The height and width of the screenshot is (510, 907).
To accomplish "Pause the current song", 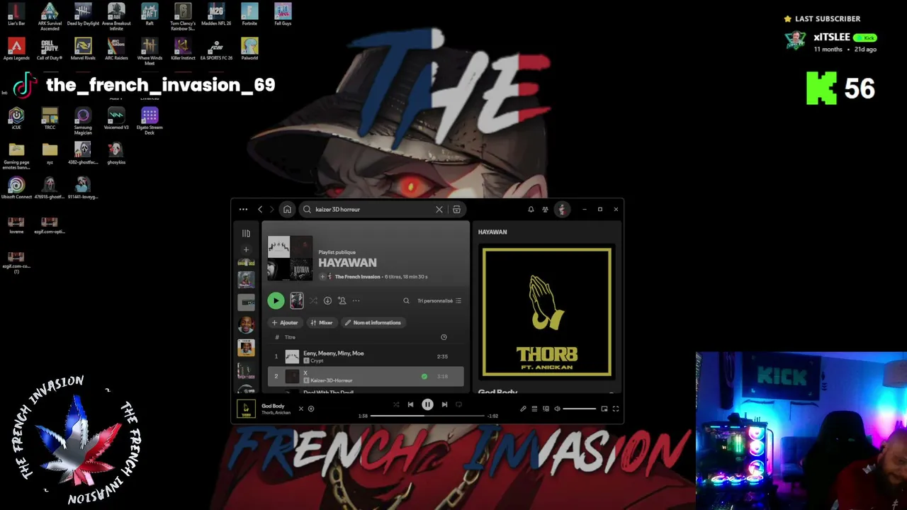I will click(x=427, y=404).
